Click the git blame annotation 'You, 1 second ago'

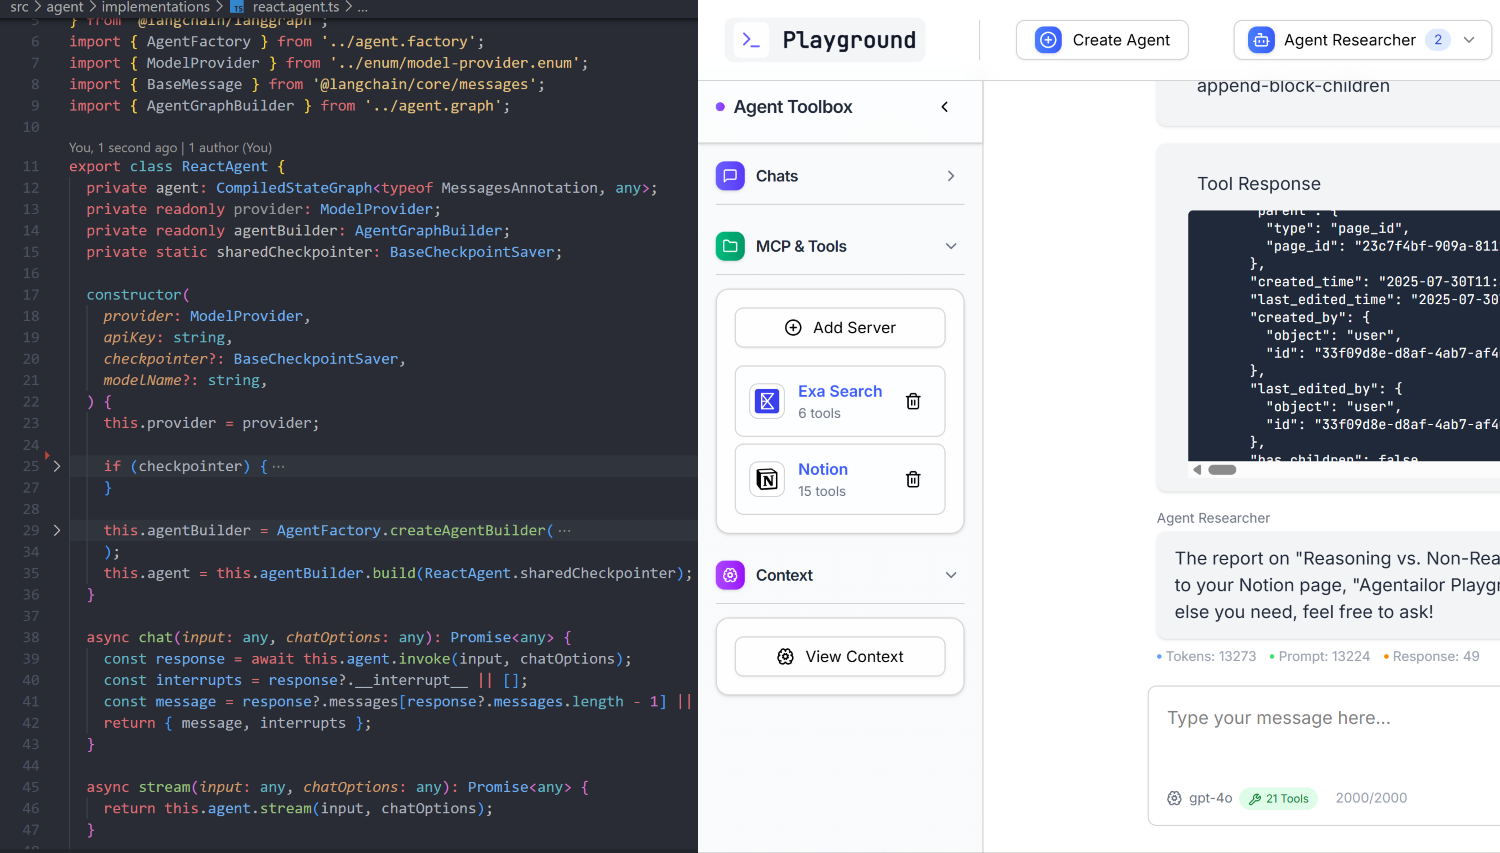pos(123,148)
